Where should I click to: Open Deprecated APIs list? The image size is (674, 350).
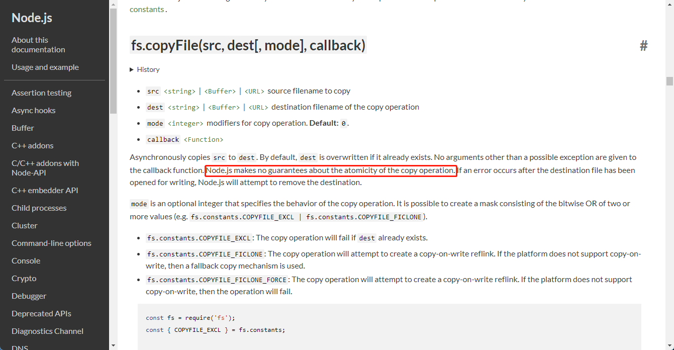(41, 314)
